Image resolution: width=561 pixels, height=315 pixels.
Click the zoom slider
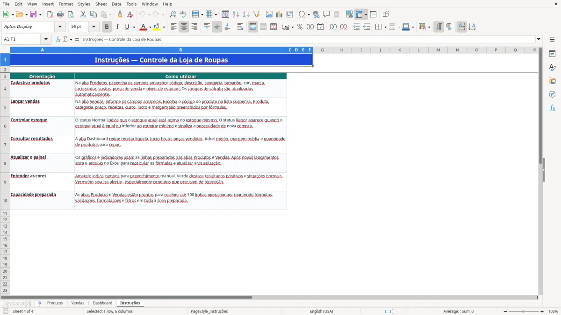click(523, 311)
